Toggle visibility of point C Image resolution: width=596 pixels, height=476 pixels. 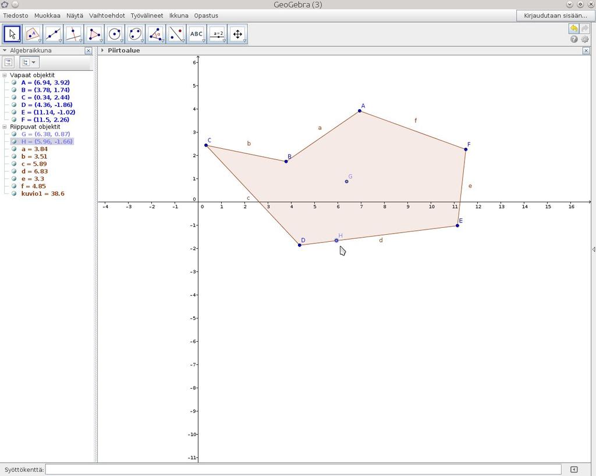(14, 97)
